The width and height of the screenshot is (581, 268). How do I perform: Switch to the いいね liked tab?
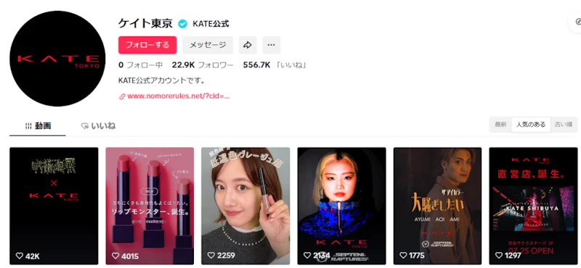[x=98, y=126]
